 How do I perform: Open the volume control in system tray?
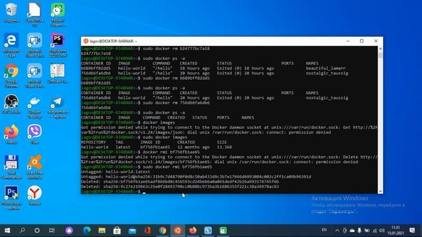(x=382, y=230)
